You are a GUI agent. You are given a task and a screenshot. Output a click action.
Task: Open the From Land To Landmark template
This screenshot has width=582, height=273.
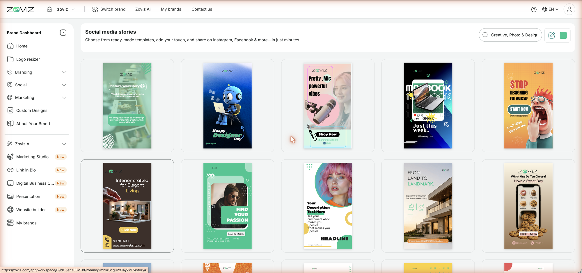tap(428, 206)
